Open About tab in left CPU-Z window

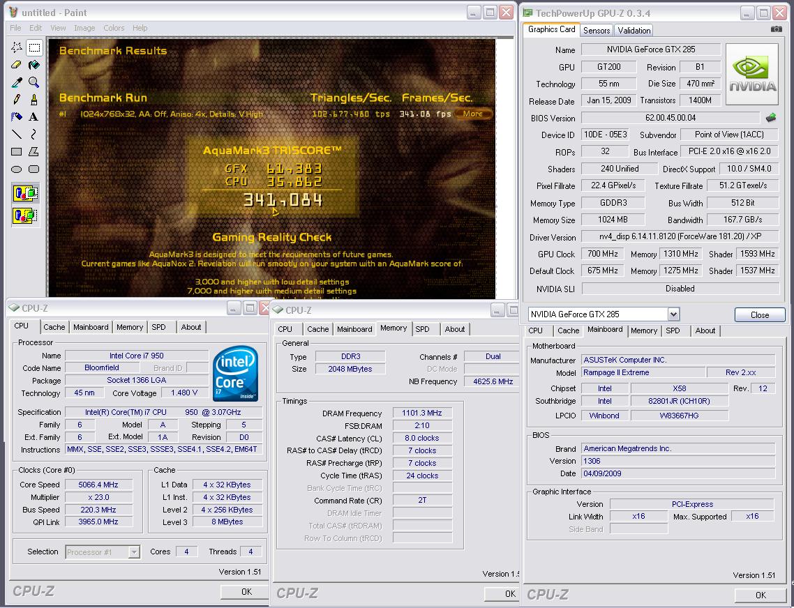point(191,327)
